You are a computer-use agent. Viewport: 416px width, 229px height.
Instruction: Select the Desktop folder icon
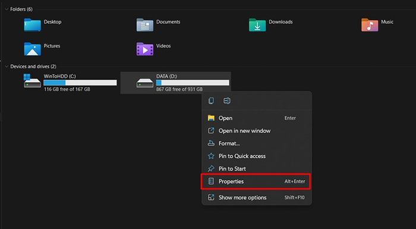pos(32,25)
